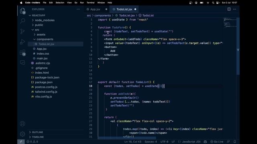Click the feedback icon in status bar
This screenshot has height=144, width=257.
(228, 142)
